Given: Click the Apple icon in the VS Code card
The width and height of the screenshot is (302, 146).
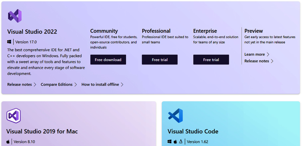Looking at the screenshot, I should [x=175, y=142].
